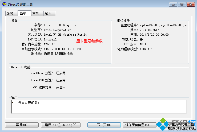Click the '设备' group heading
The width and height of the screenshot is (197, 132).
click(x=14, y=20)
